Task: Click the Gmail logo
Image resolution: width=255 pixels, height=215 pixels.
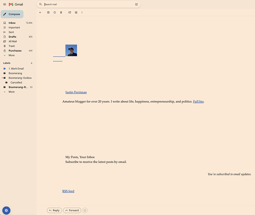Action: (x=16, y=4)
